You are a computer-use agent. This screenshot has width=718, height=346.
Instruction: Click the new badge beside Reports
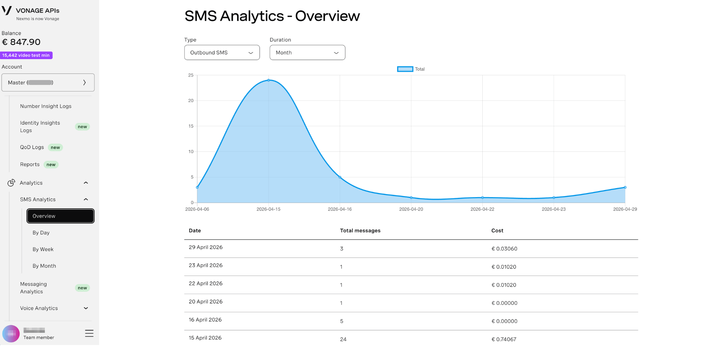point(51,165)
